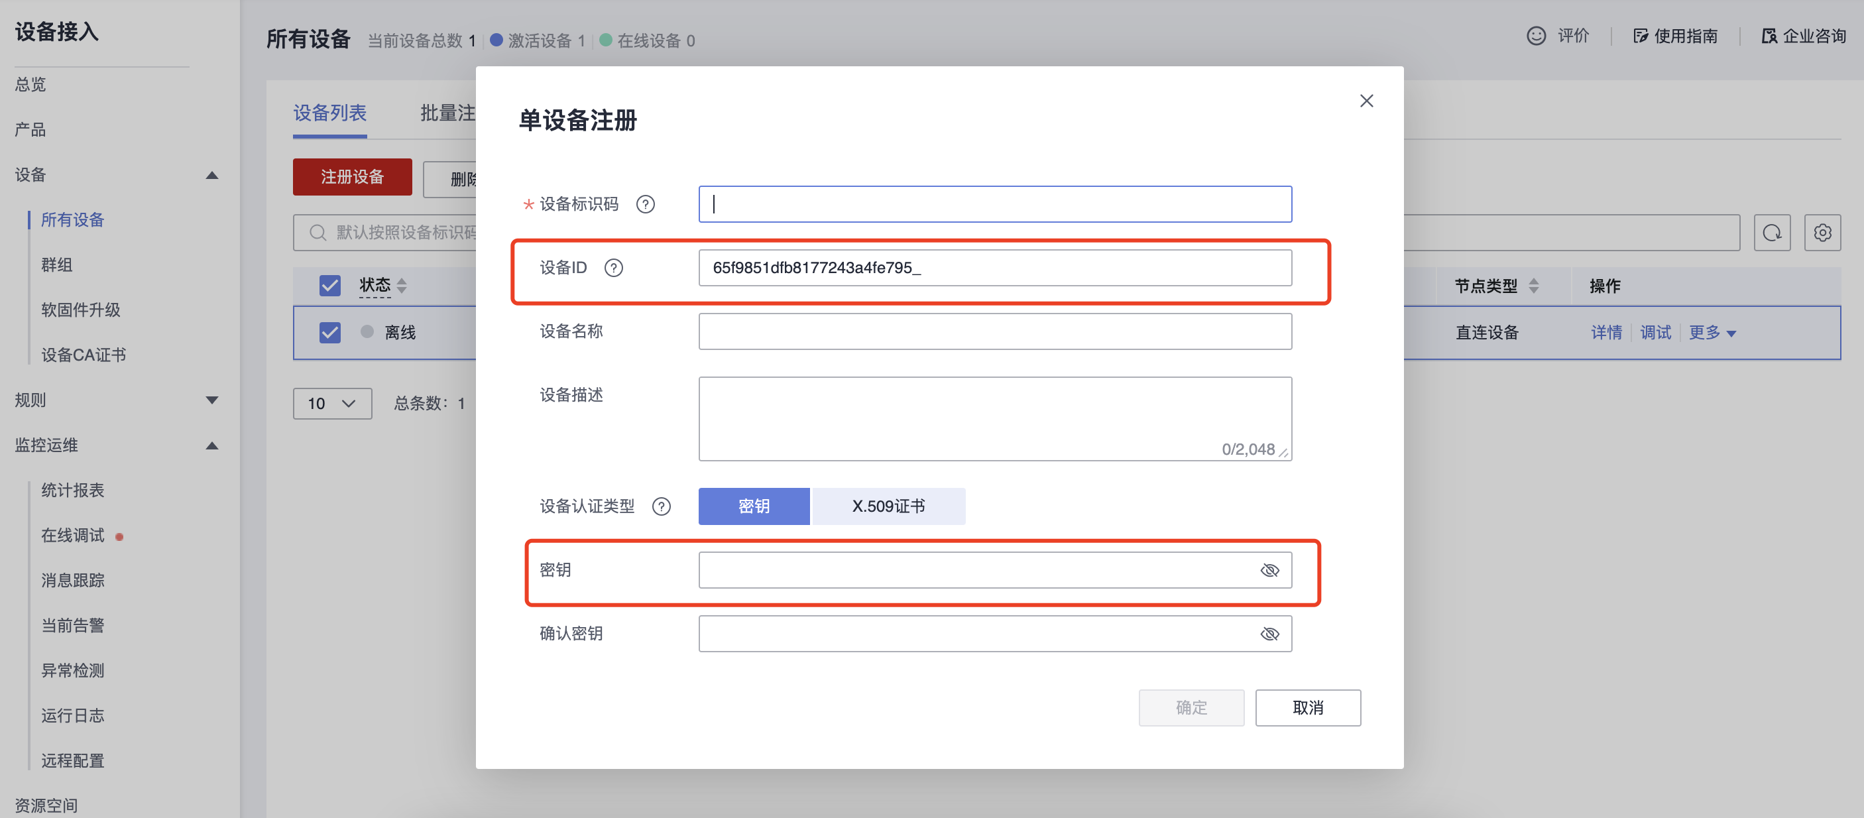Select 密钥 authentication type
1864x818 pixels.
[754, 506]
